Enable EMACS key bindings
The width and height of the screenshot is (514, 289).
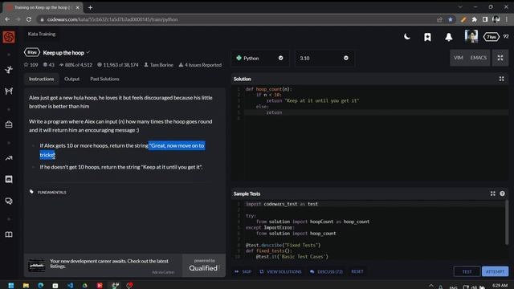pos(479,58)
